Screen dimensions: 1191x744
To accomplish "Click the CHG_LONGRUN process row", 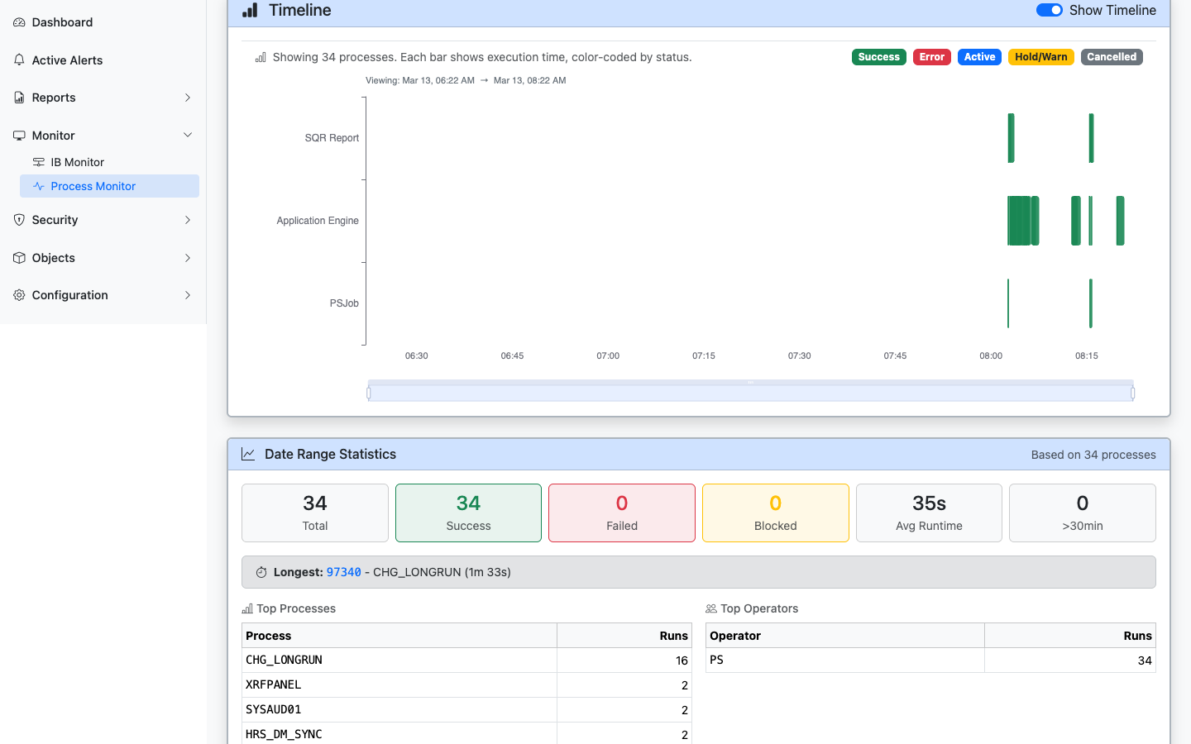I will [x=466, y=660].
